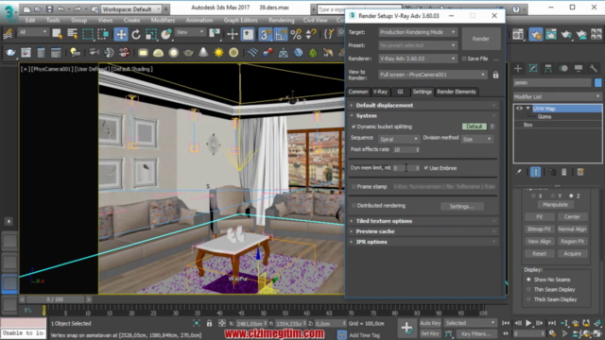Click the Acquire button
The image size is (605, 340).
[x=572, y=254]
